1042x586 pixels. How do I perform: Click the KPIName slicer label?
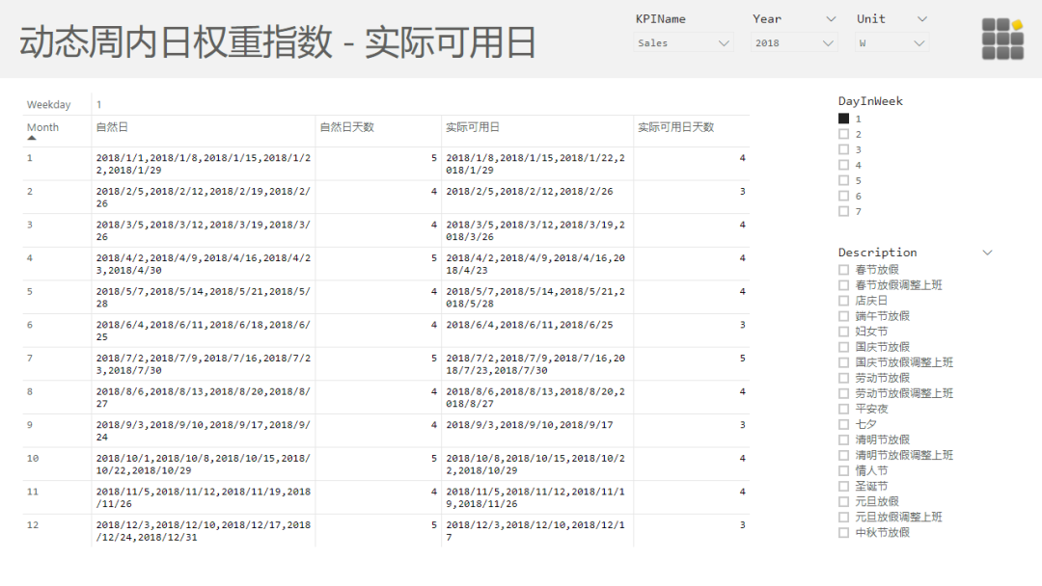tap(661, 19)
